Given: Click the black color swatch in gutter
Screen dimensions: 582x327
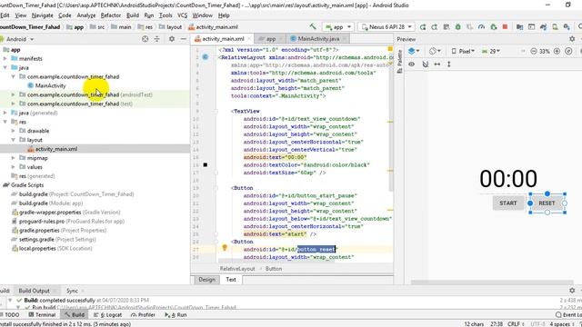Looking at the screenshot, I should (206, 165).
